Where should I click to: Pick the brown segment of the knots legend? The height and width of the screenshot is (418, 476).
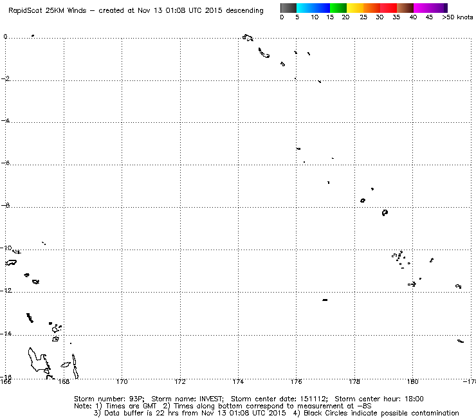tap(405, 8)
